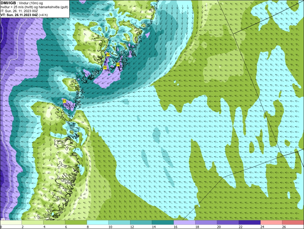Click legend scale number 10
The width and height of the screenshot is (304, 229).
pos(110,227)
